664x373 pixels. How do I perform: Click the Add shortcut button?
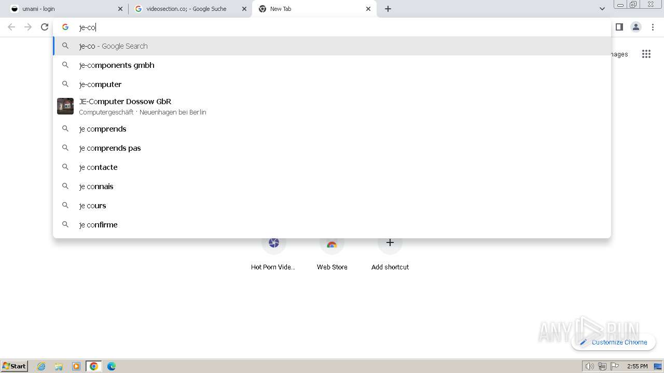(390, 254)
